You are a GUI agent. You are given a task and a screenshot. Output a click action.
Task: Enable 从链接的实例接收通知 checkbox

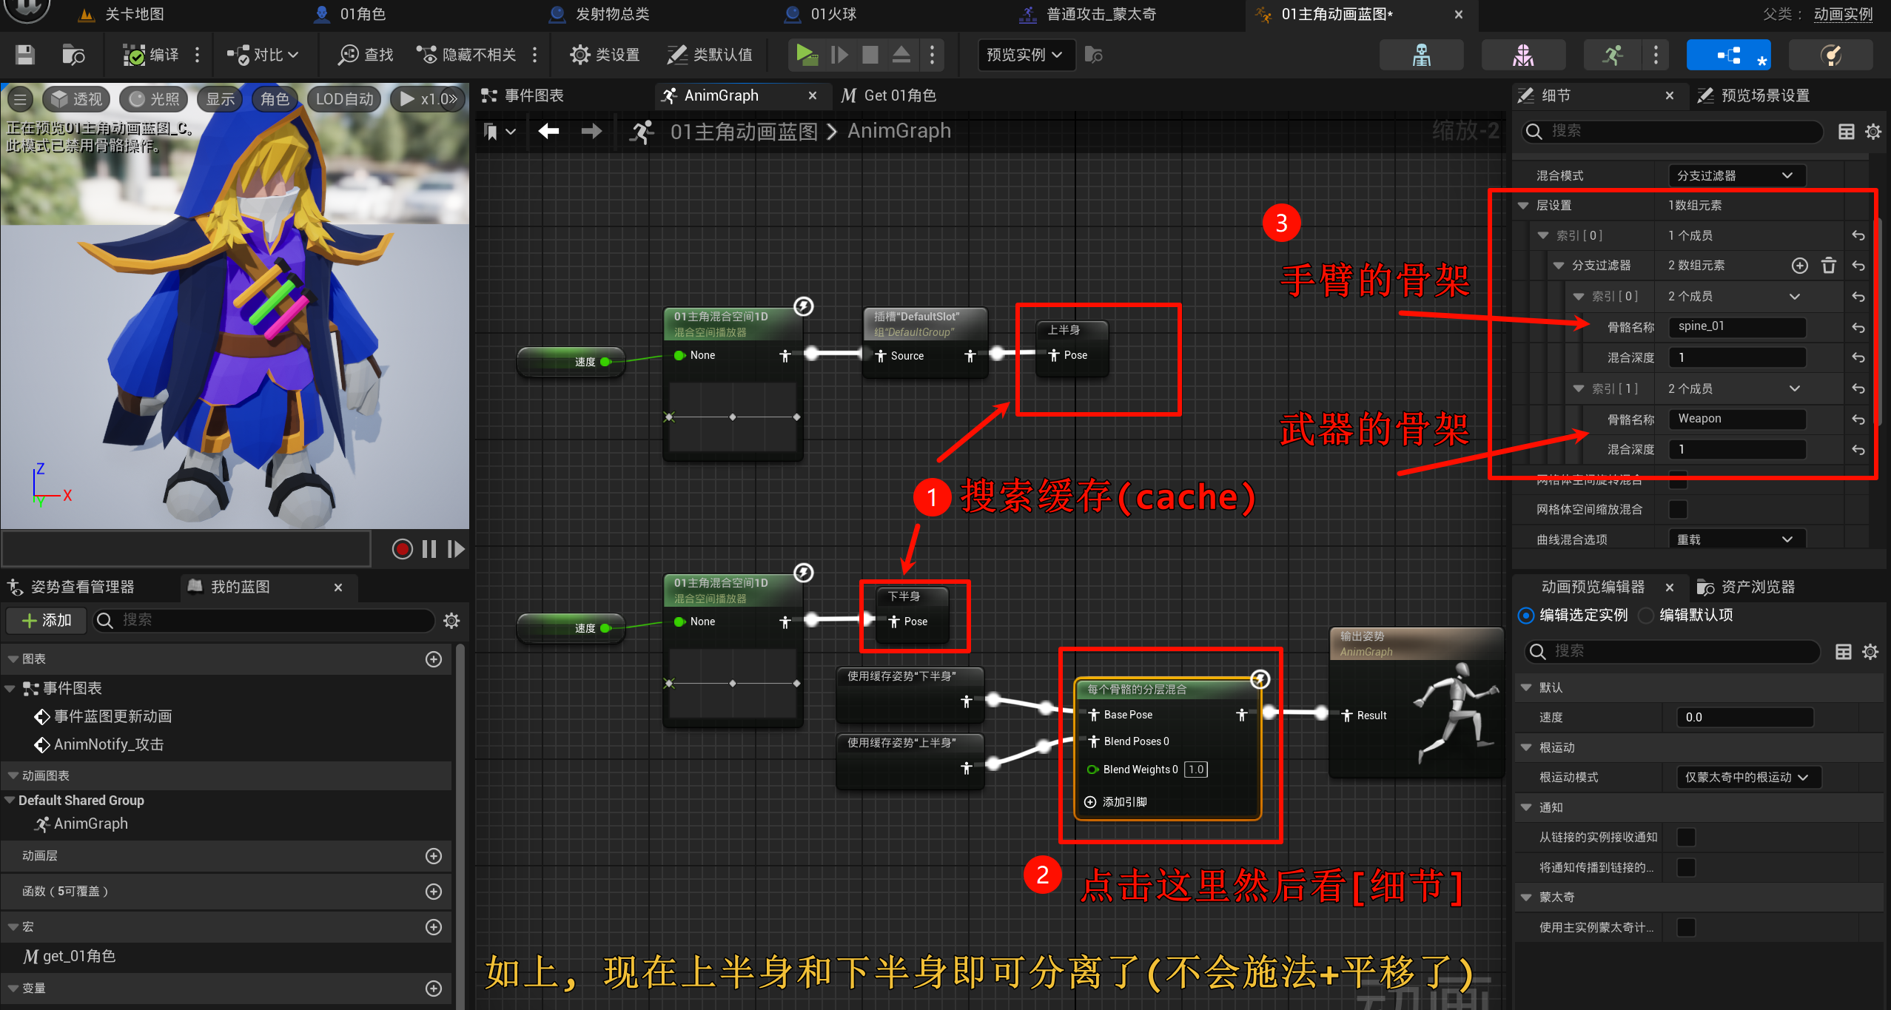[1685, 837]
